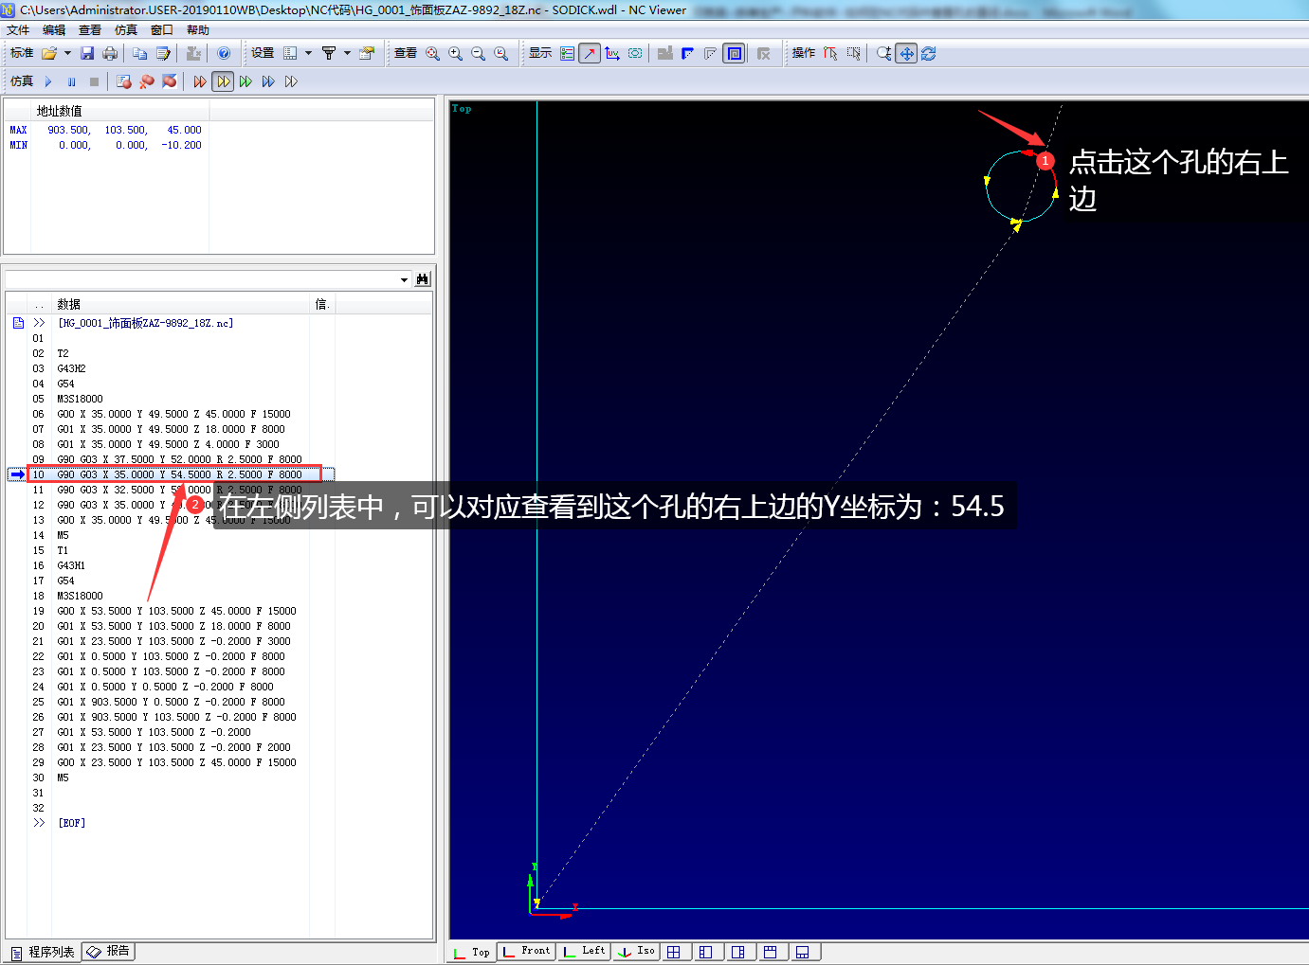The width and height of the screenshot is (1309, 965).
Task: Select the Top view tab
Action: (x=472, y=952)
